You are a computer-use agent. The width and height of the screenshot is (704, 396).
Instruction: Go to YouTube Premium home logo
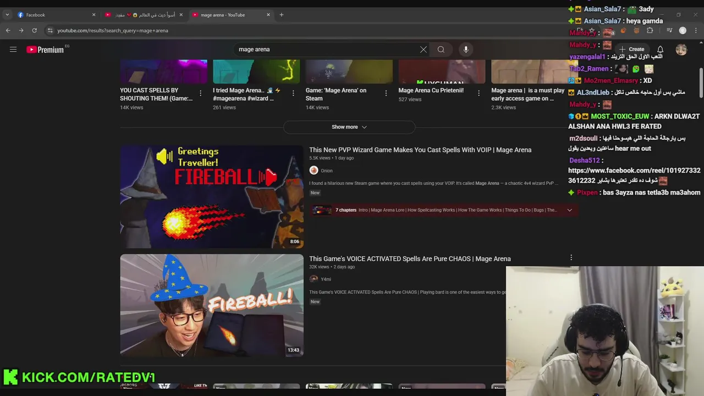point(45,50)
